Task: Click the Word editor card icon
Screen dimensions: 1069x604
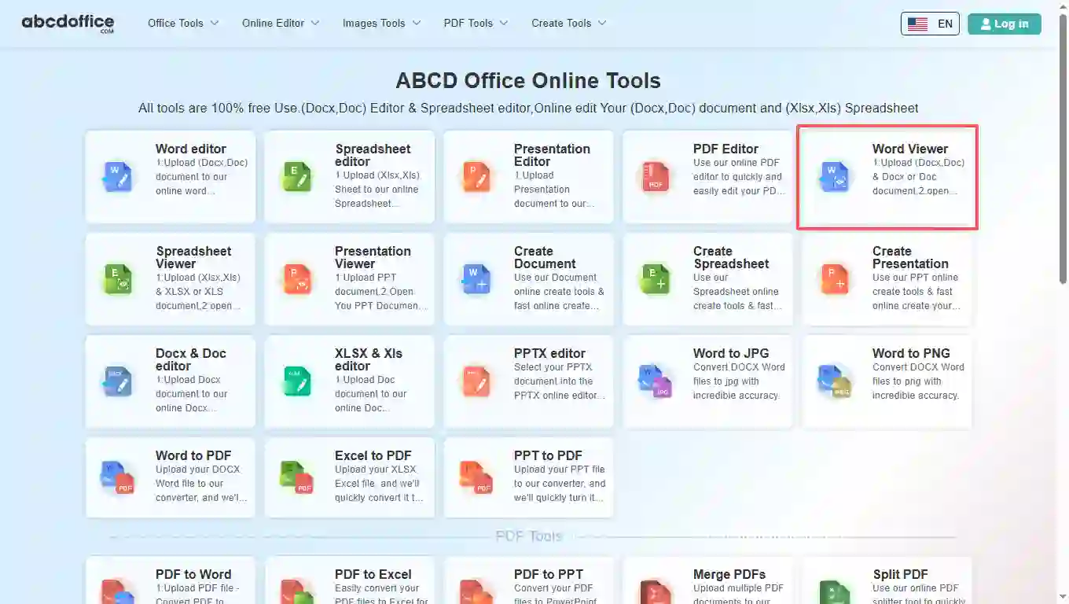Action: [x=117, y=177]
